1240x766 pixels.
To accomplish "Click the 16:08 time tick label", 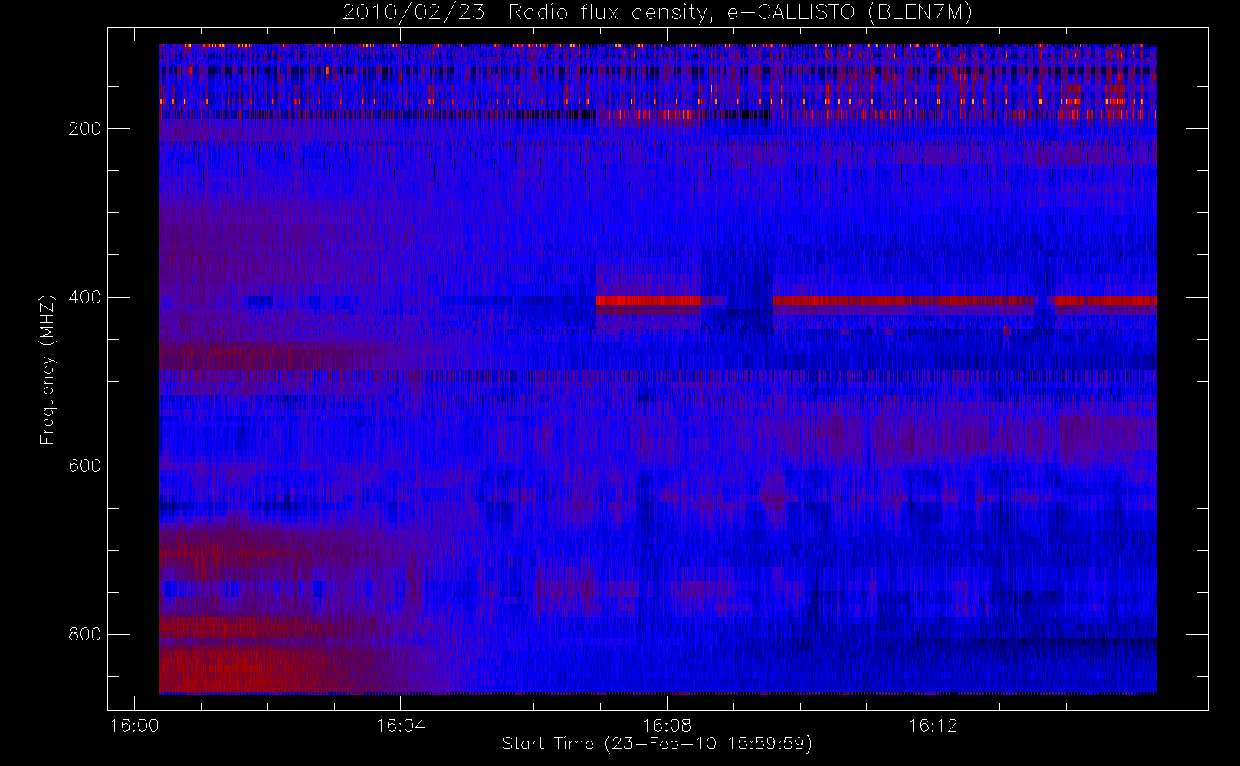I will coord(667,725).
